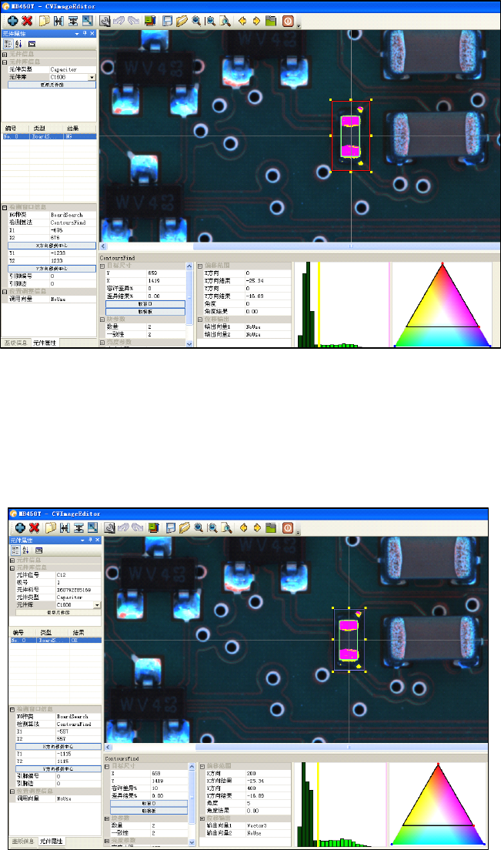Click the save floppy disk icon in upper window
Image resolution: width=501 pixels, height=850 pixels.
click(x=167, y=21)
